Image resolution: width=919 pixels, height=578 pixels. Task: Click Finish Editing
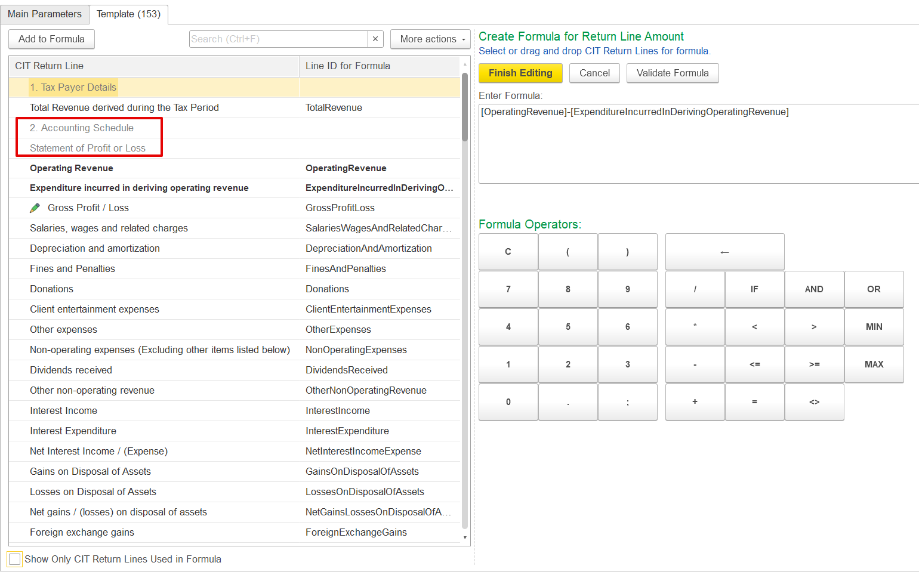[x=520, y=73]
